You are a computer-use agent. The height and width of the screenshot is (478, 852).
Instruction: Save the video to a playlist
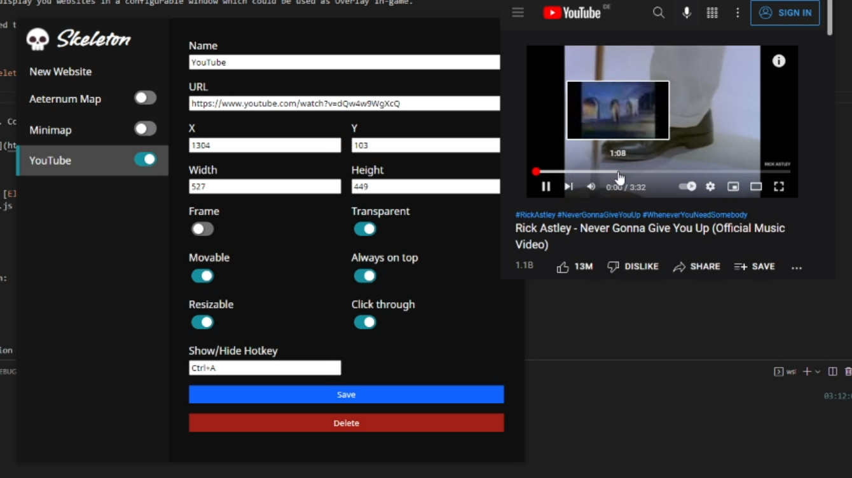tap(754, 267)
